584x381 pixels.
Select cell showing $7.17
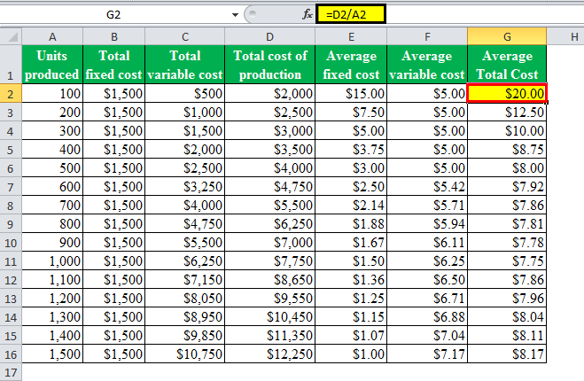[x=427, y=354]
